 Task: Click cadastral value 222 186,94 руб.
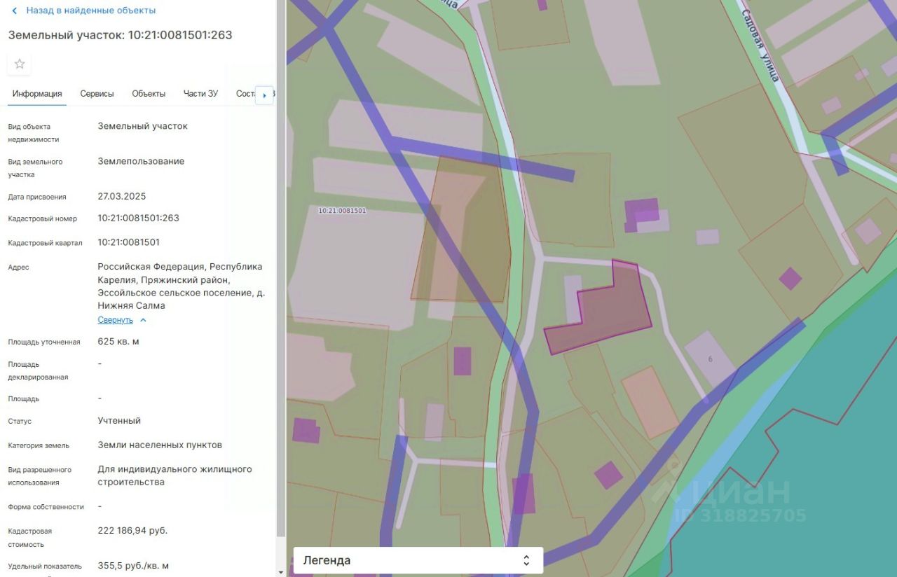[132, 530]
